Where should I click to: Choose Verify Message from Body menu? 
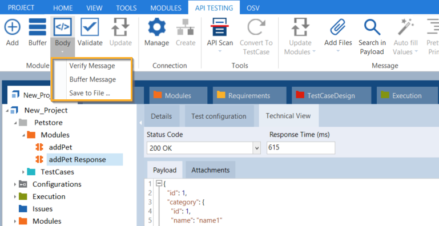pyautogui.click(x=92, y=66)
